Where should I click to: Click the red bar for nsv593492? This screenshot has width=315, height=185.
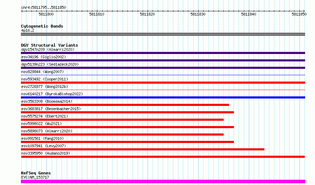pos(163,83)
